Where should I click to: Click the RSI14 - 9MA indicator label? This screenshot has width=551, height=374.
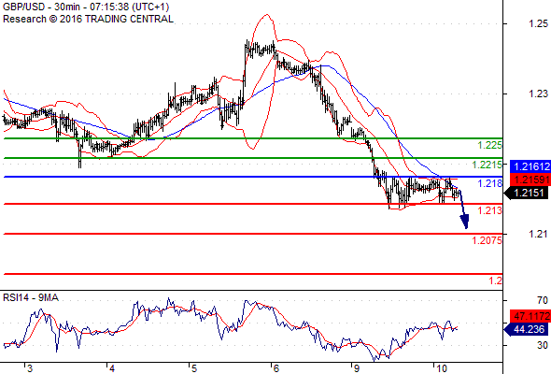click(x=31, y=297)
